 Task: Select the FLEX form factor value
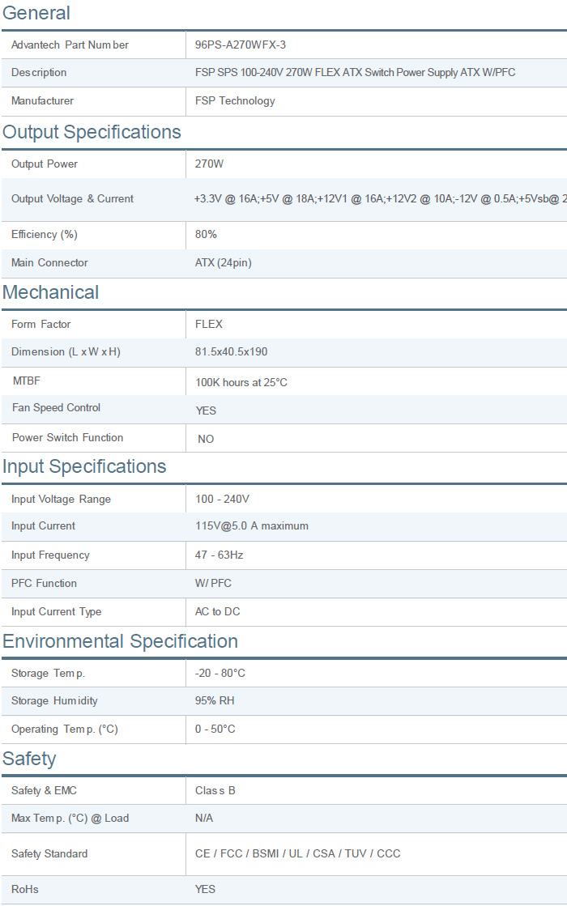click(209, 325)
